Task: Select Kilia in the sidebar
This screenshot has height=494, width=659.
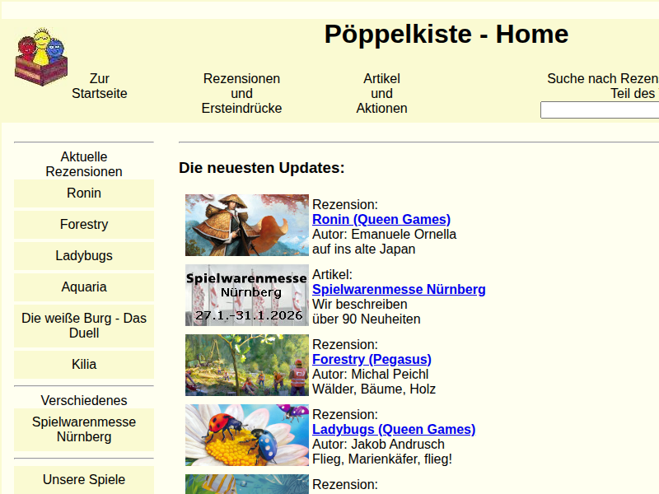Action: coord(84,365)
